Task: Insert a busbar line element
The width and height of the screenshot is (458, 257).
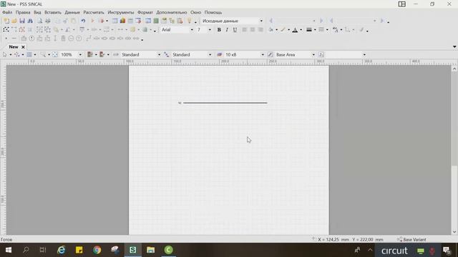Action: pyautogui.click(x=14, y=39)
